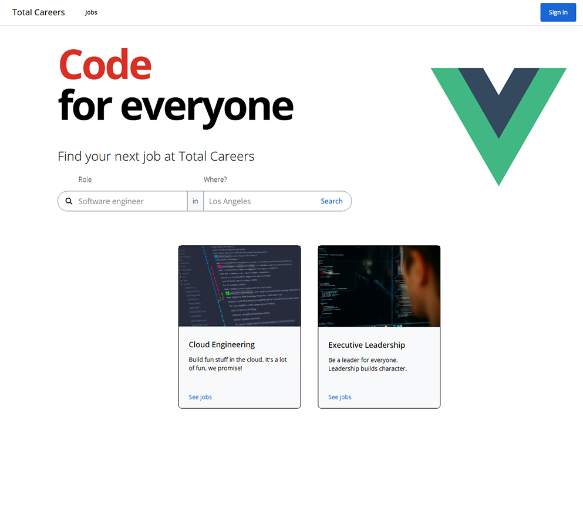583x505 pixels.
Task: Click the Role field label
Action: pyautogui.click(x=85, y=179)
